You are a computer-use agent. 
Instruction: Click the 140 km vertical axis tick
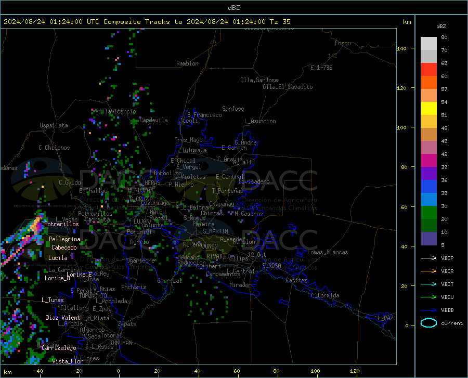pyautogui.click(x=402, y=48)
